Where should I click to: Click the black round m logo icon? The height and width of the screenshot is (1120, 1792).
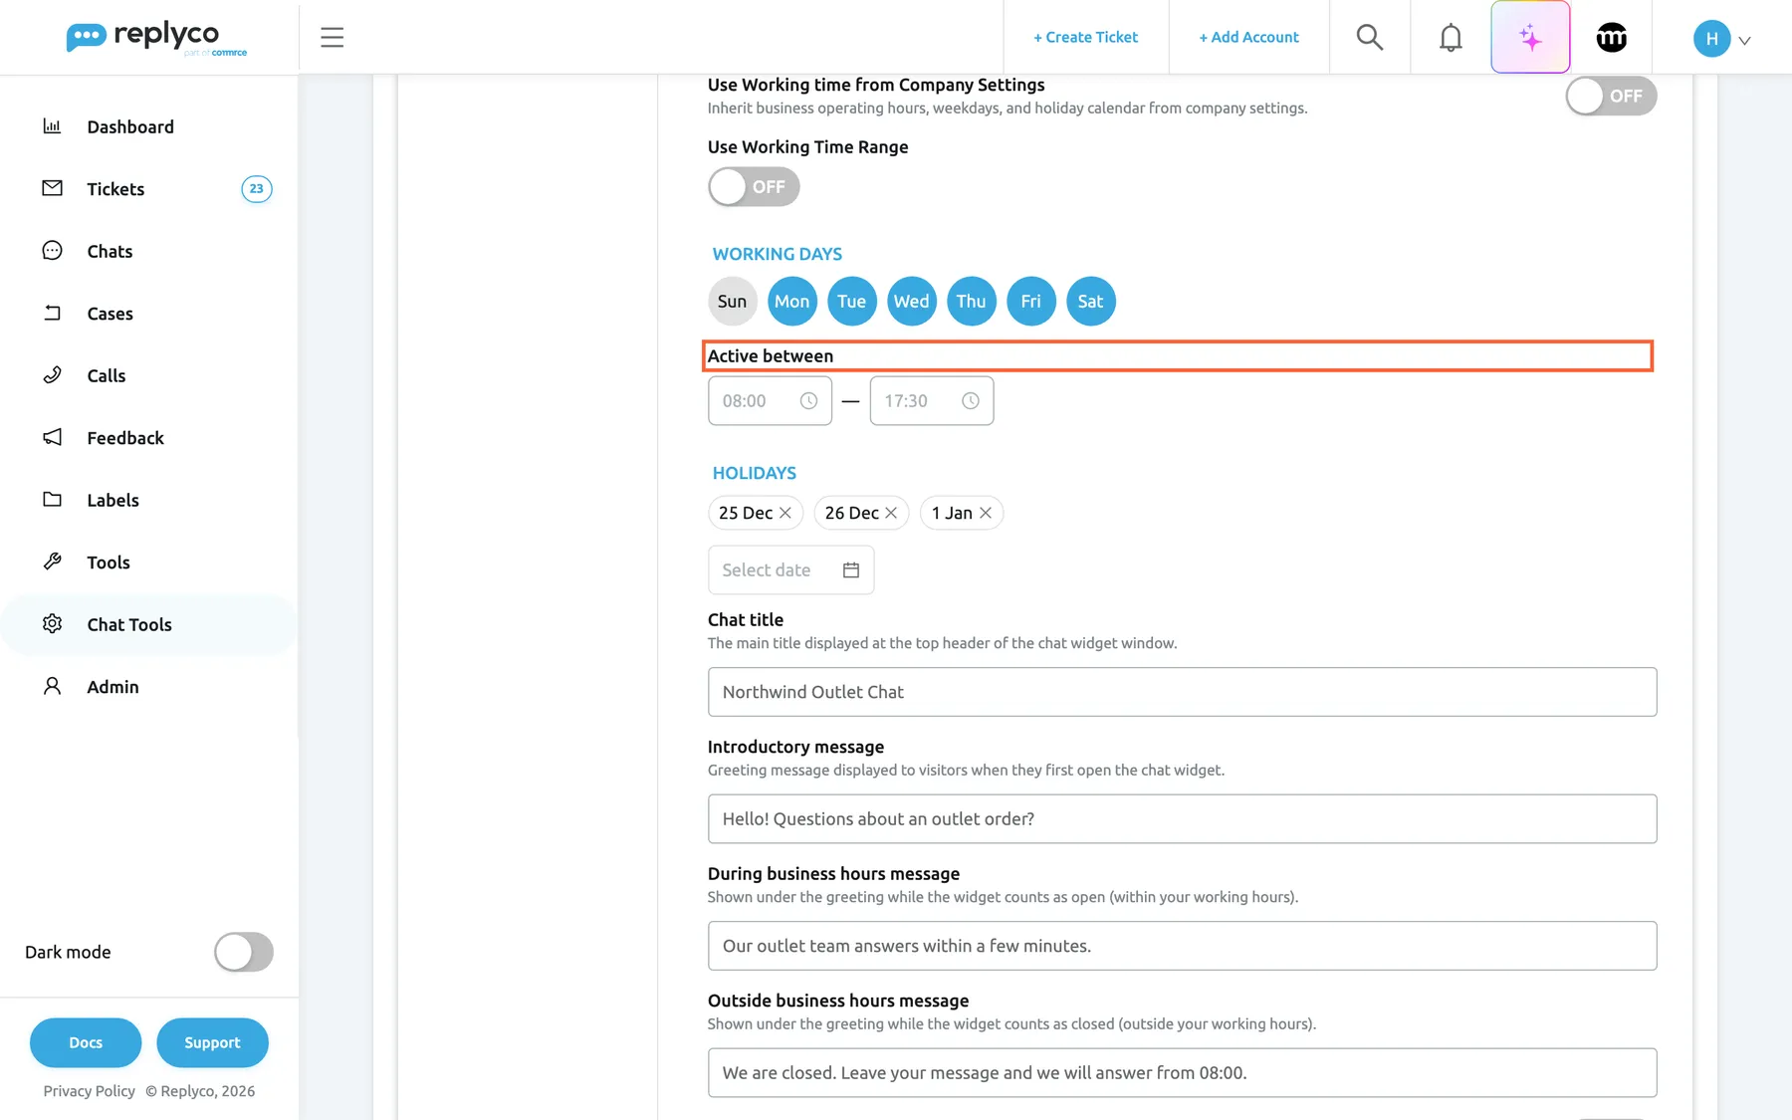click(1611, 38)
